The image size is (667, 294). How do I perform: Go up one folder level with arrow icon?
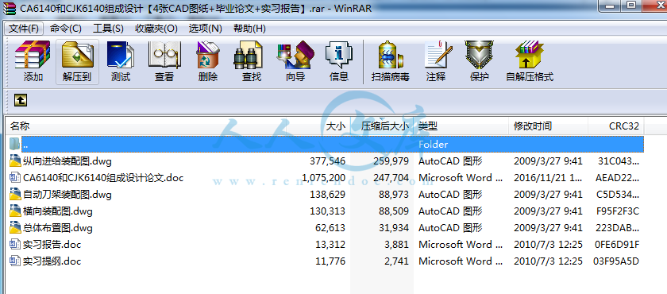pyautogui.click(x=21, y=100)
